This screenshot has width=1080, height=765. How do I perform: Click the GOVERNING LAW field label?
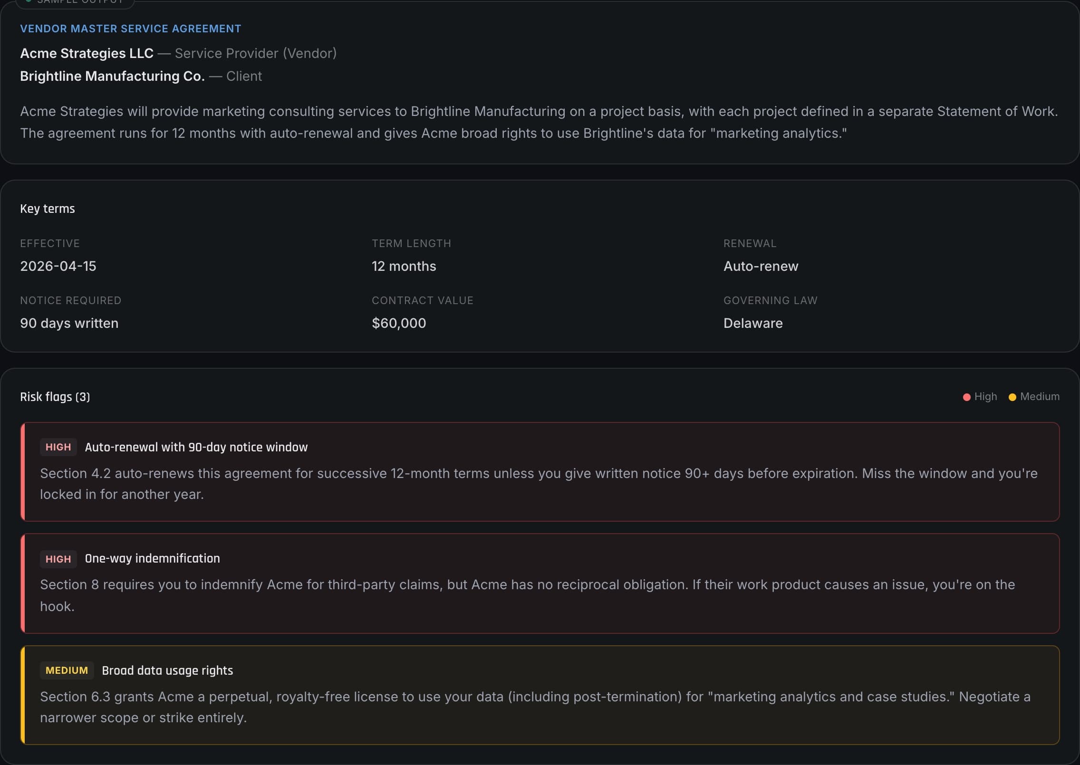[x=771, y=300]
